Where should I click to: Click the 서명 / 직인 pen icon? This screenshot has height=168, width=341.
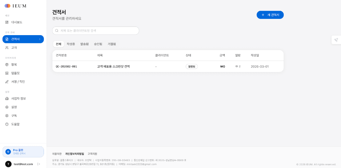(x=7, y=82)
